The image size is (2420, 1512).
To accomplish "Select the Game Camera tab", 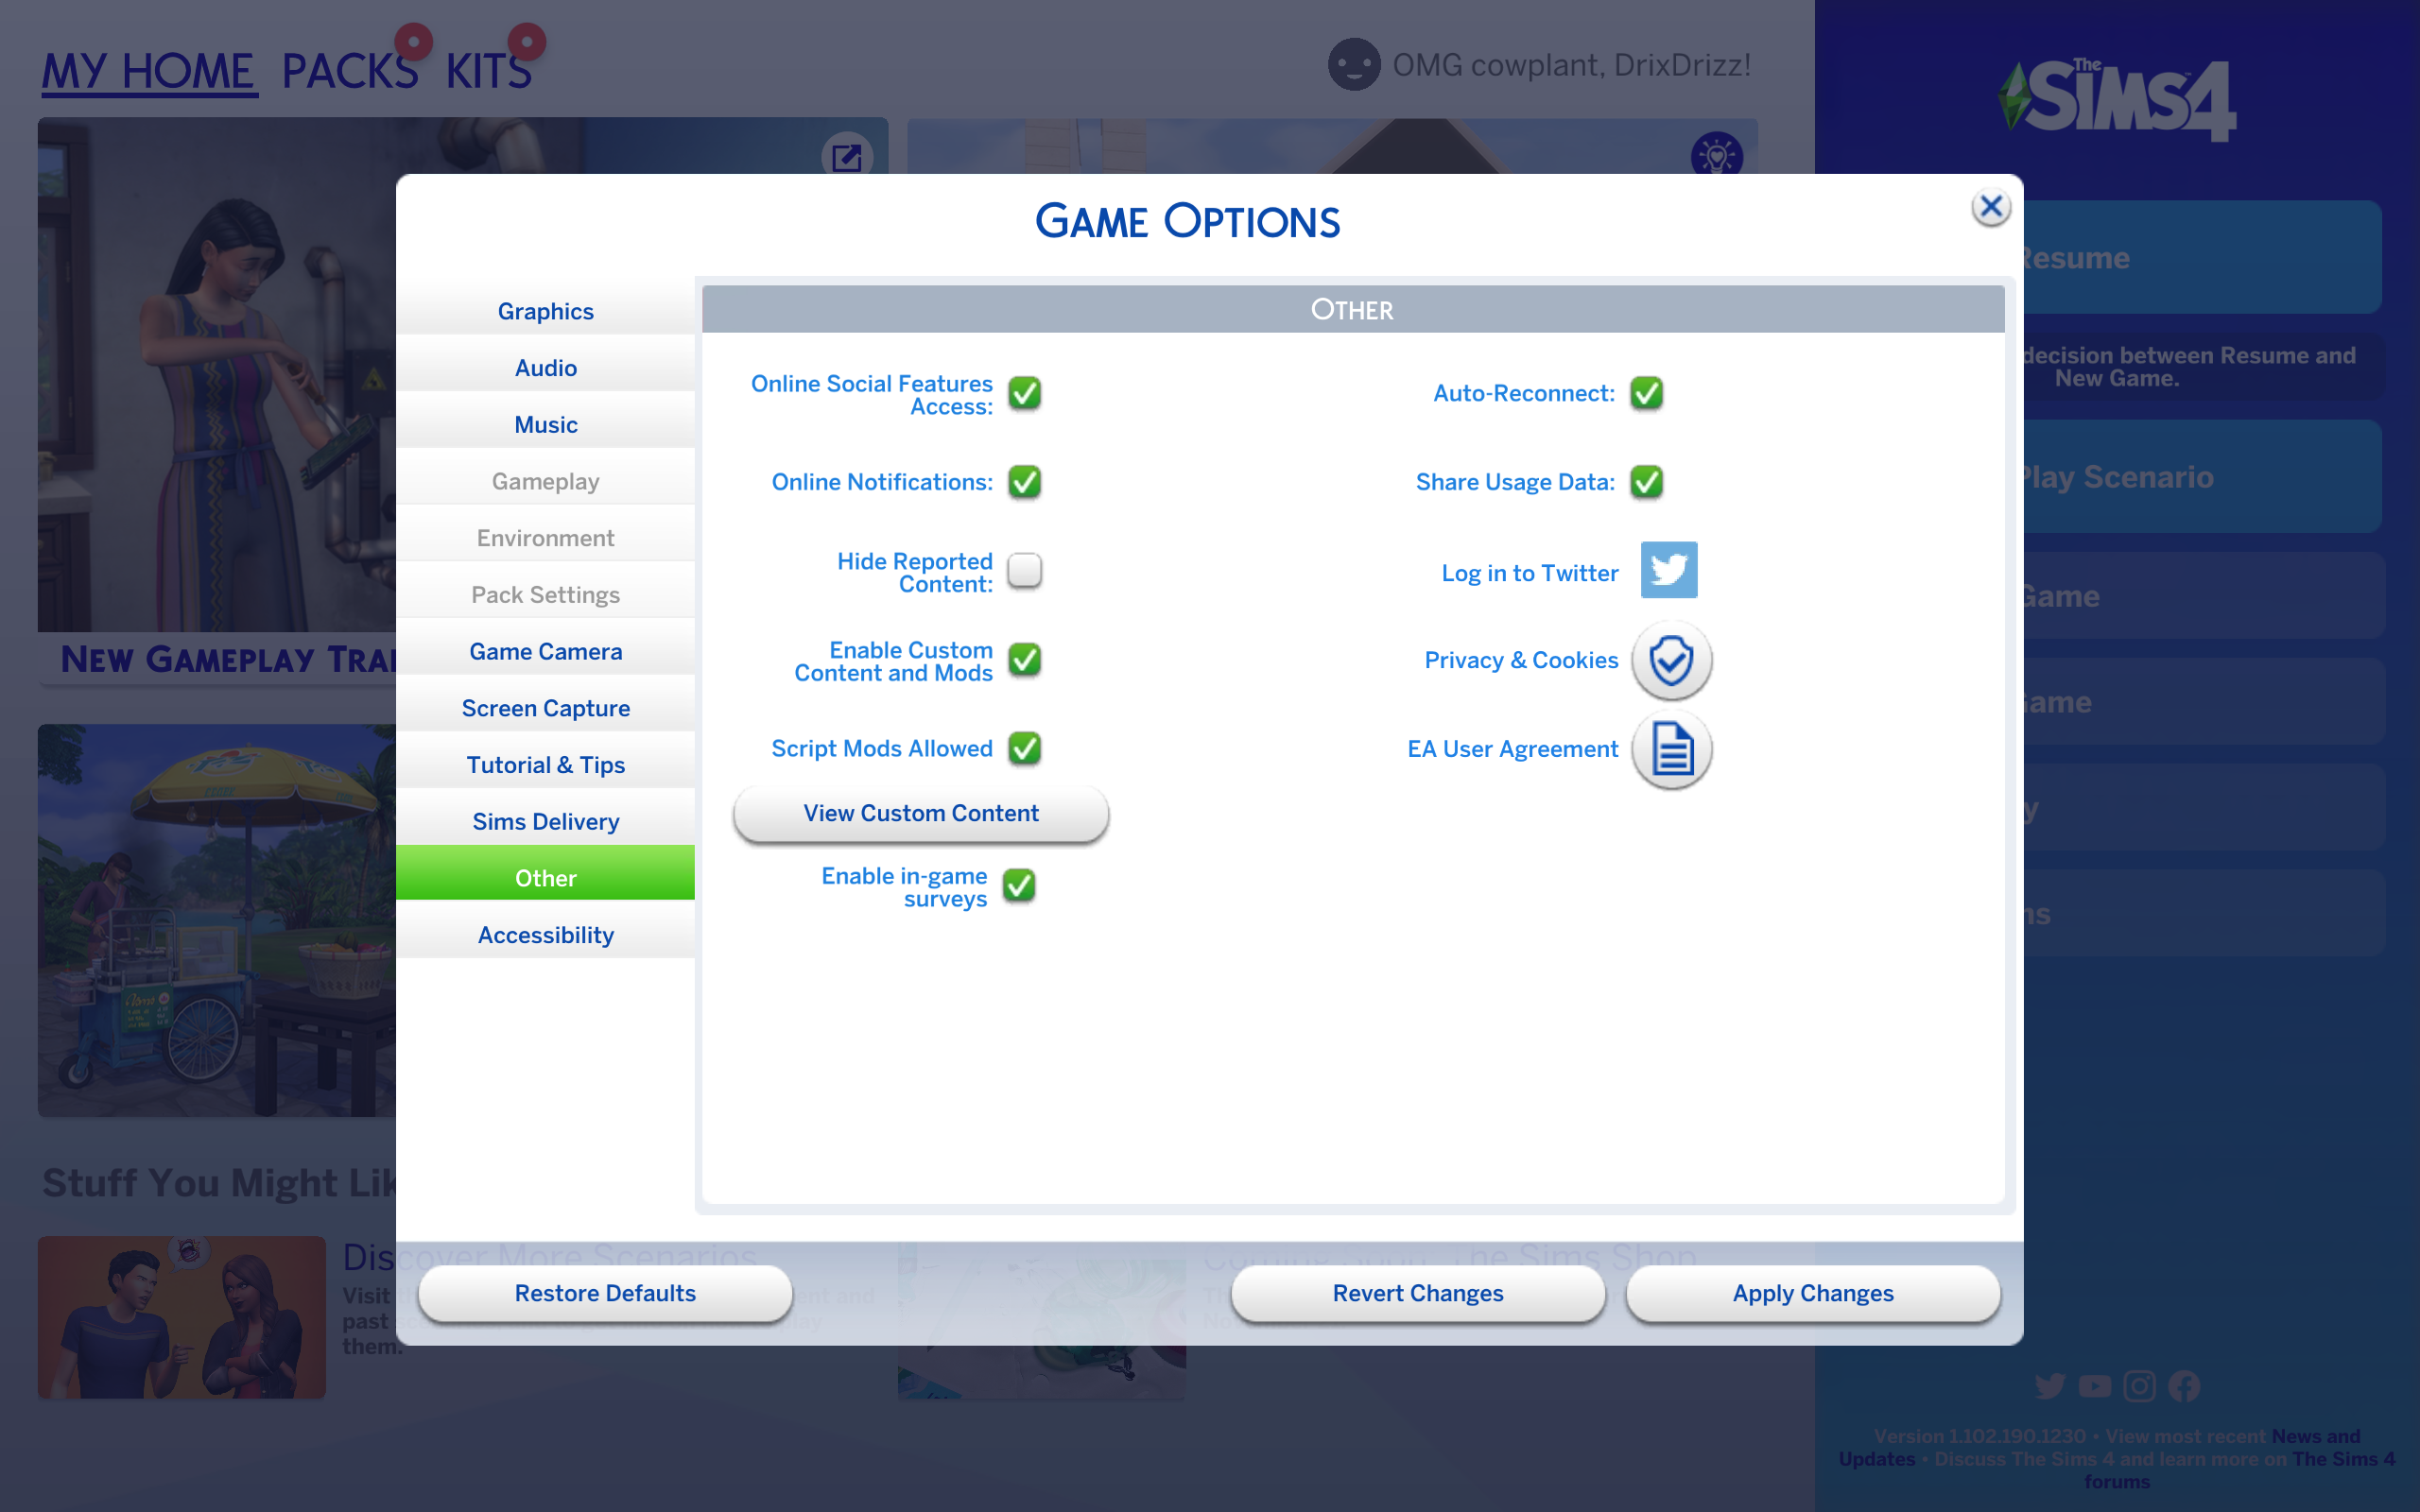I will 545,651.
